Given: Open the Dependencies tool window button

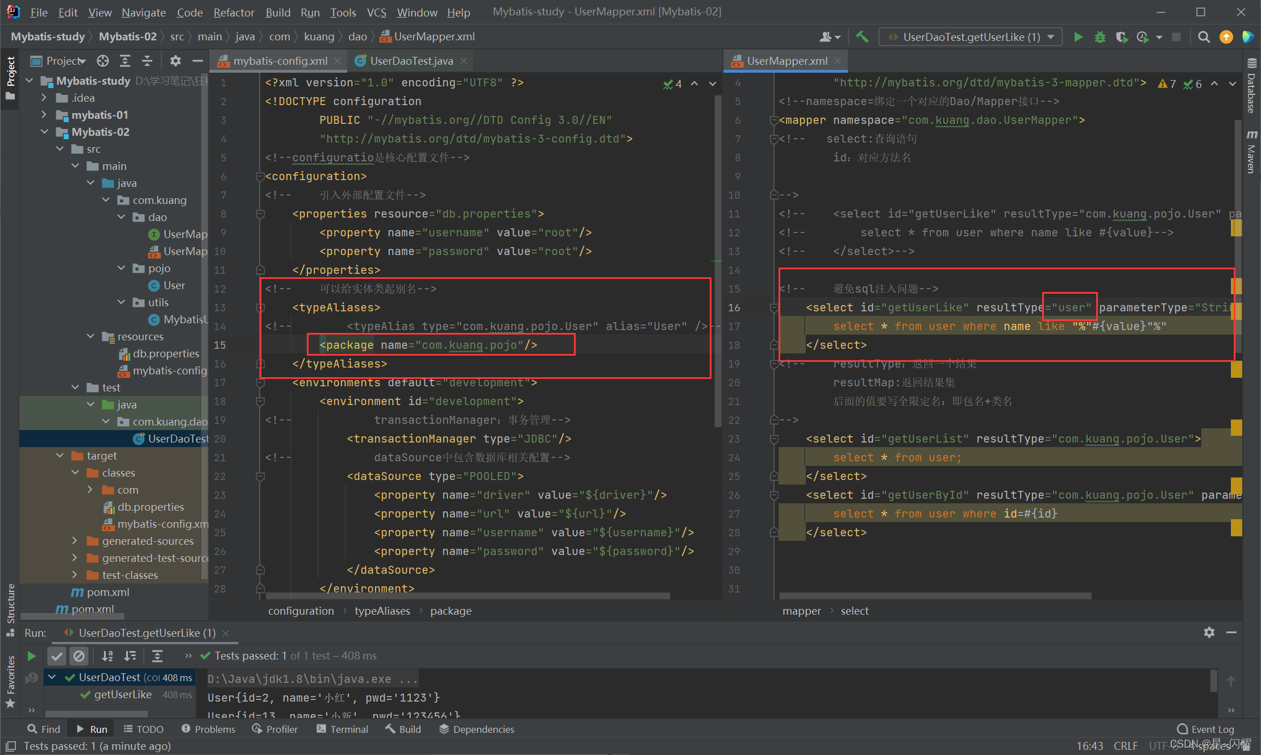Looking at the screenshot, I should 476,729.
